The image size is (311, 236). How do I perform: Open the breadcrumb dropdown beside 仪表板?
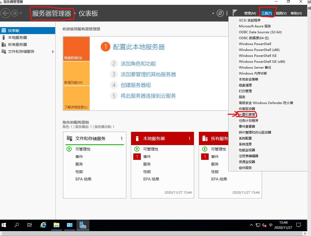coord(213,13)
